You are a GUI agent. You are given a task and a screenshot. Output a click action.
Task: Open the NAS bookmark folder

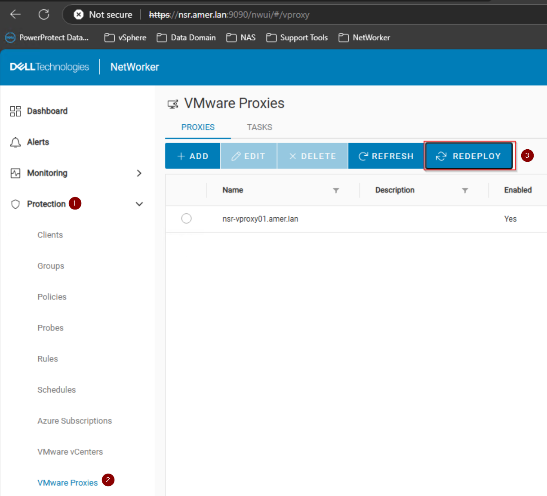coord(241,37)
